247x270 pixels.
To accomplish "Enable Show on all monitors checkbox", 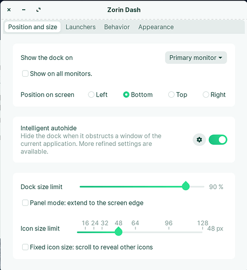I will (x=25, y=73).
